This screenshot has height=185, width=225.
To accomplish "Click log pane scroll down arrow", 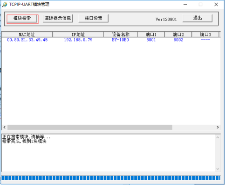I will coord(218,169).
